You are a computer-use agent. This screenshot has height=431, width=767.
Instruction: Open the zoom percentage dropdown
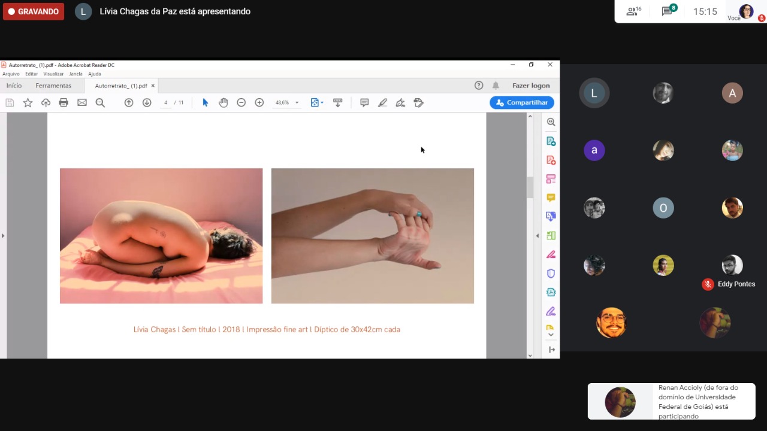(x=297, y=103)
